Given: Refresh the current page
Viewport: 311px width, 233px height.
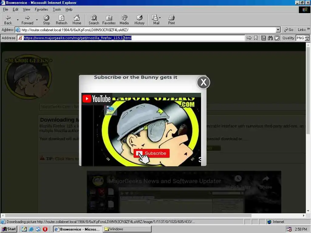Looking at the screenshot, I should (61, 20).
